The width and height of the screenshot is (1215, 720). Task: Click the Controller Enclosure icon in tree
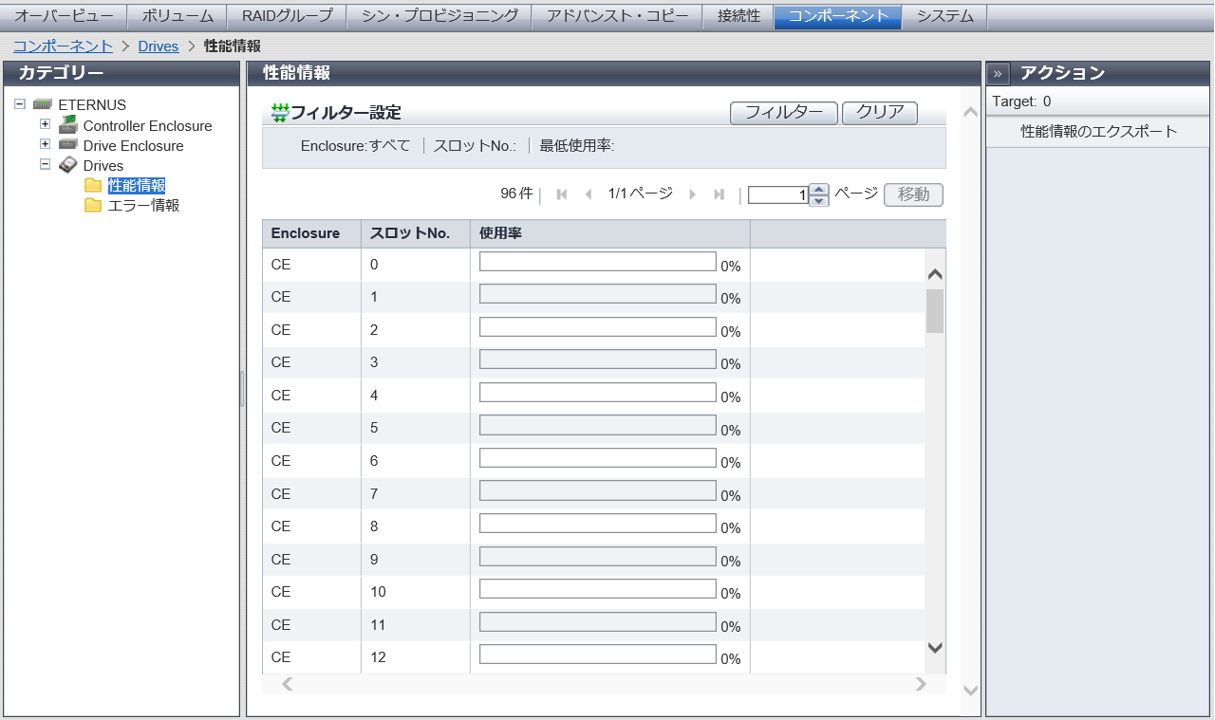coord(67,125)
